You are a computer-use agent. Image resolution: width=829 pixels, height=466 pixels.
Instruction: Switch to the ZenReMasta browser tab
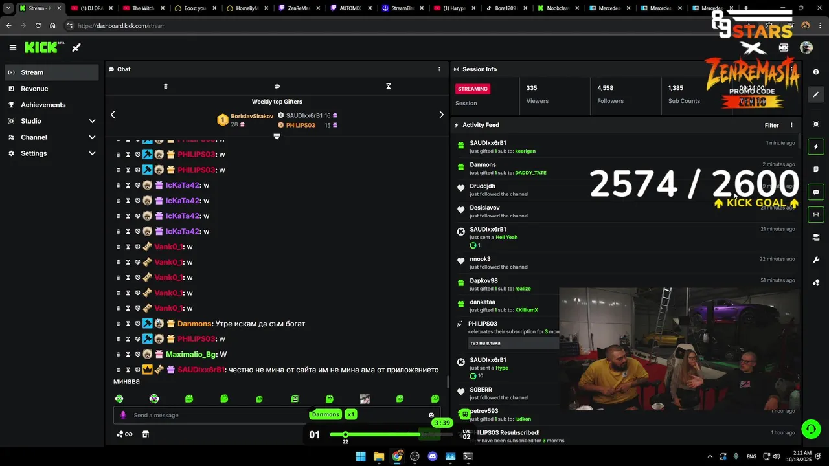point(299,8)
